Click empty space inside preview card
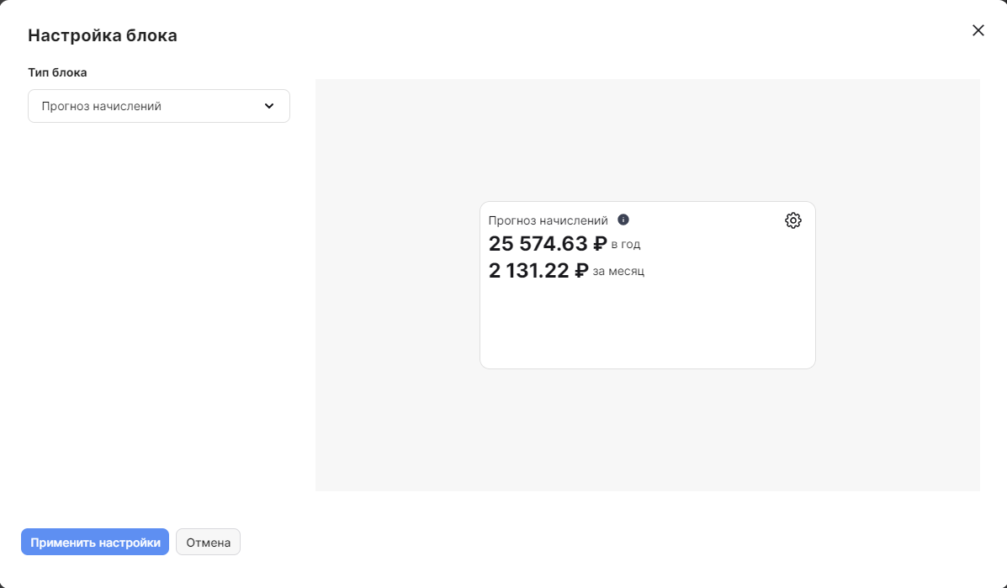The image size is (1007, 588). click(646, 328)
